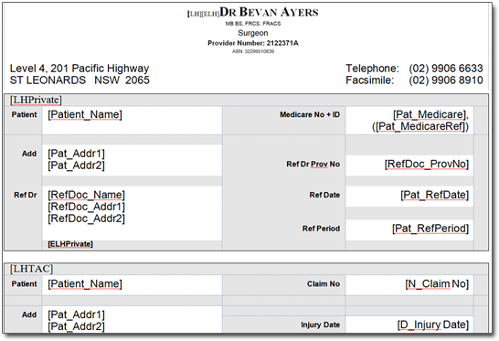
Task: Click the [RefDoc_Addr1] field
Action: (x=86, y=207)
